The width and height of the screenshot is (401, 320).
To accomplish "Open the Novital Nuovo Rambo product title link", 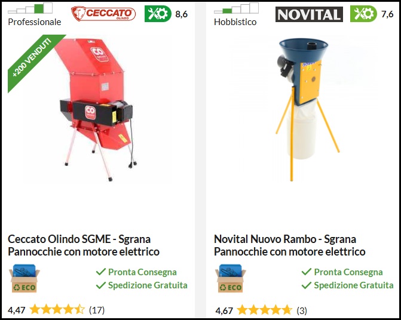I will click(x=289, y=245).
